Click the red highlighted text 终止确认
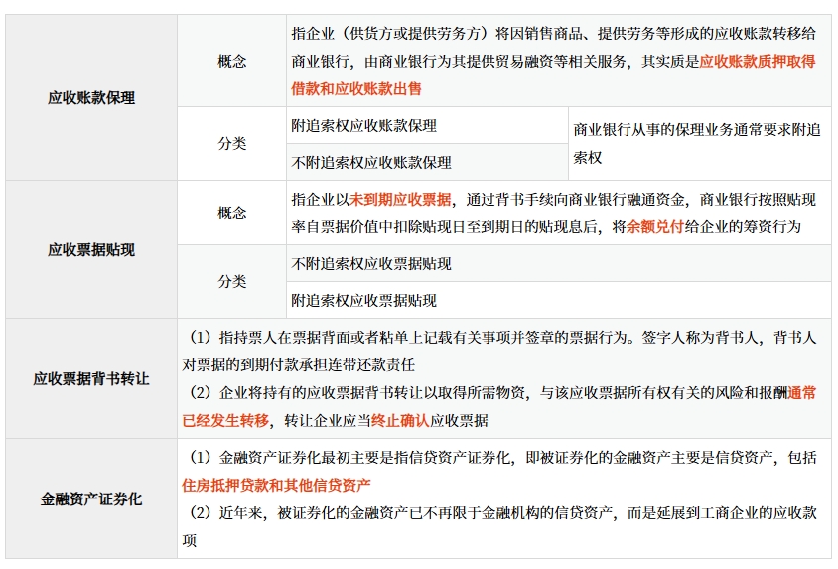 400,420
